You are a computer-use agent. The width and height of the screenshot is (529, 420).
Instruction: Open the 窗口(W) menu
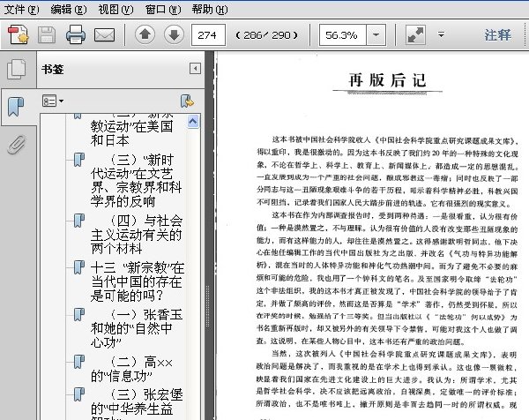click(x=163, y=10)
